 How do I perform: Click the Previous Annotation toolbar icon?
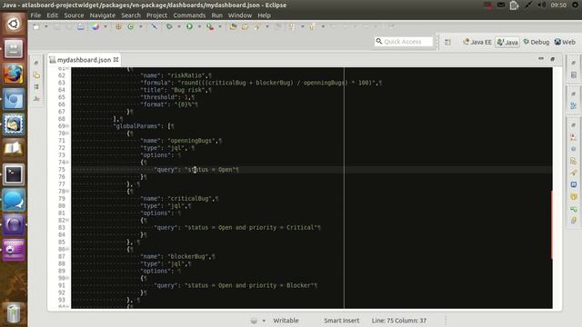[313, 26]
